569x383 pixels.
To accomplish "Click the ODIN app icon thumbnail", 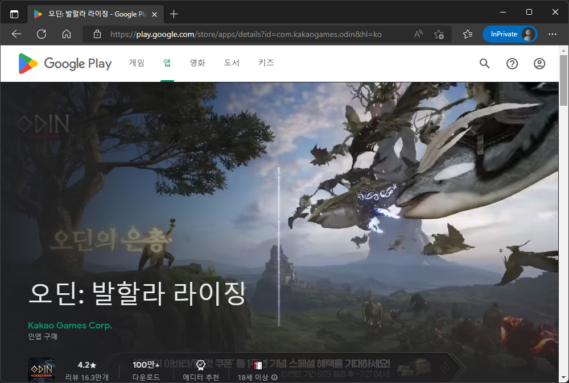I will 42,370.
